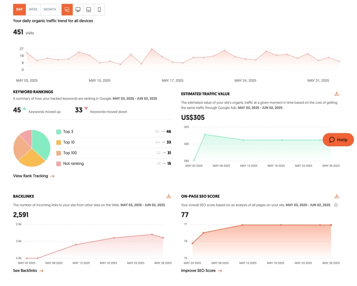The width and height of the screenshot is (357, 286).
Task: Click the Top 3 green legend swatch
Action: [x=59, y=132]
